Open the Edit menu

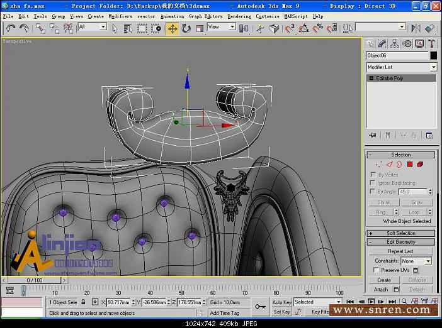click(23, 16)
